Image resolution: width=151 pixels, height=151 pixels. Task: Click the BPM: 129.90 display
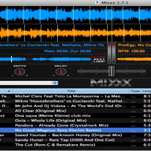click(131, 51)
